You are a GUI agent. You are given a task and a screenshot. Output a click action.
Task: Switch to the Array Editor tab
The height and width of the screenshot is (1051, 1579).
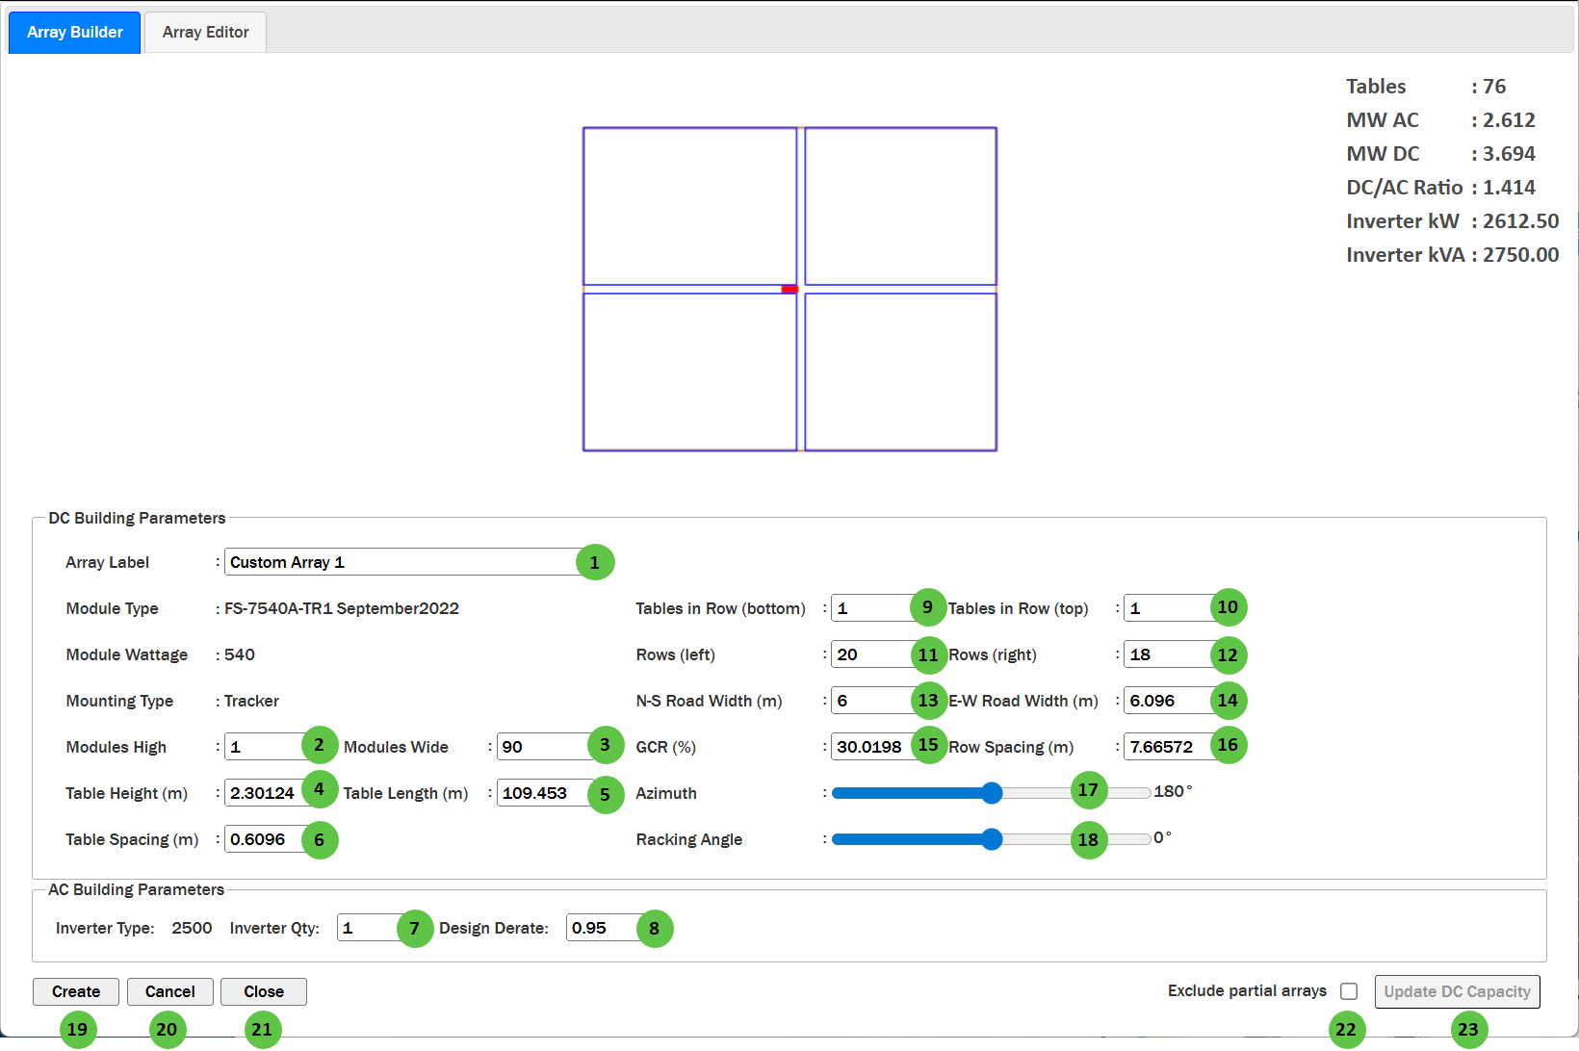coord(204,32)
